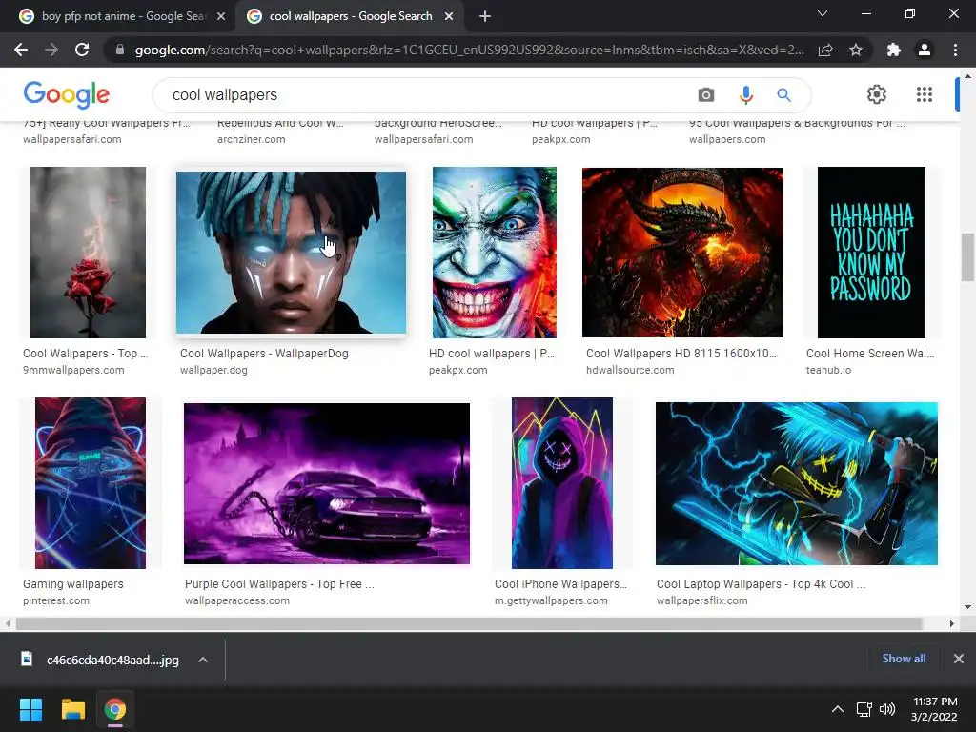This screenshot has width=976, height=732.
Task: Click the Chrome taskbar icon
Action: pyautogui.click(x=115, y=709)
